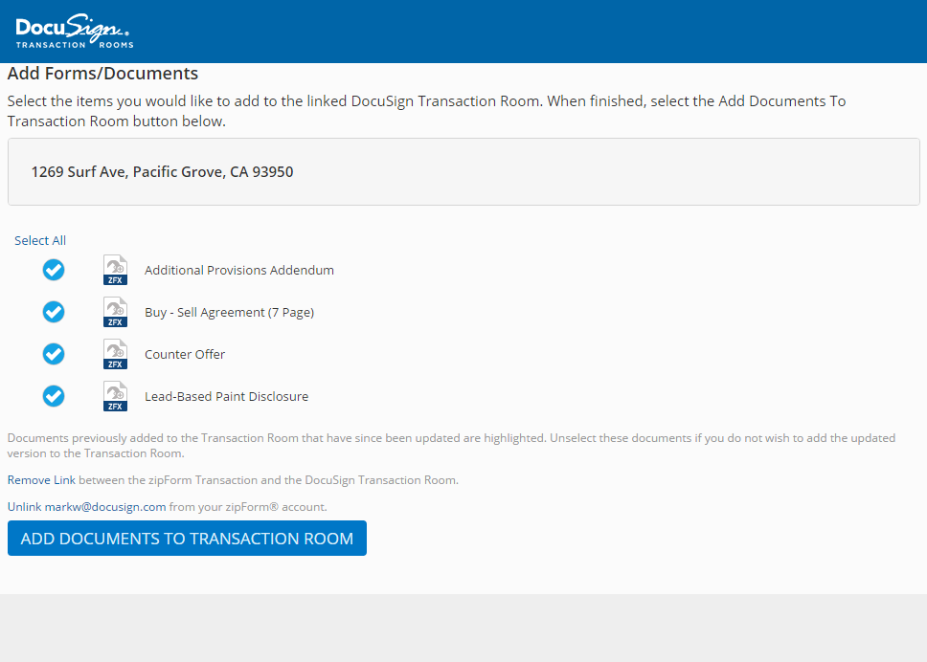Click the DocuSign Transaction Rooms logo

click(73, 31)
